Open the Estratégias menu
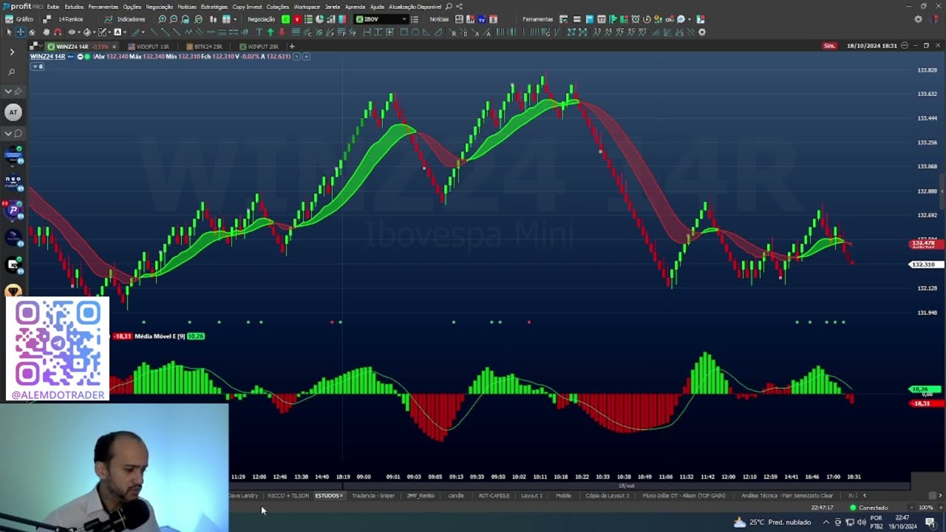The height and width of the screenshot is (532, 946). click(214, 7)
